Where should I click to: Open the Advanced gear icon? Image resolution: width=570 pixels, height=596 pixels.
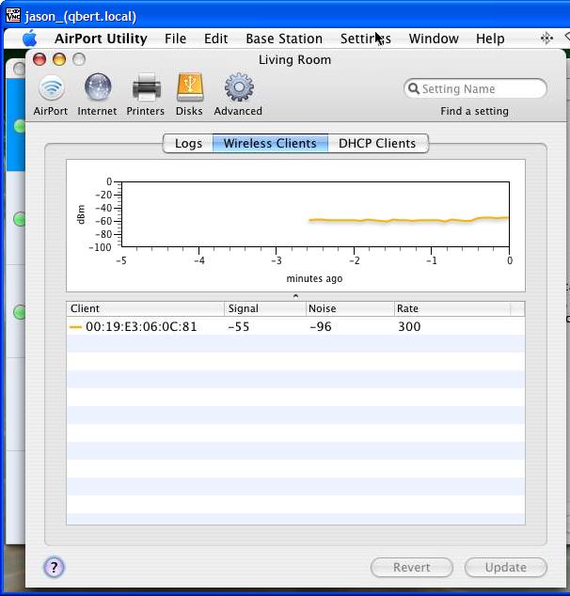pyautogui.click(x=239, y=87)
